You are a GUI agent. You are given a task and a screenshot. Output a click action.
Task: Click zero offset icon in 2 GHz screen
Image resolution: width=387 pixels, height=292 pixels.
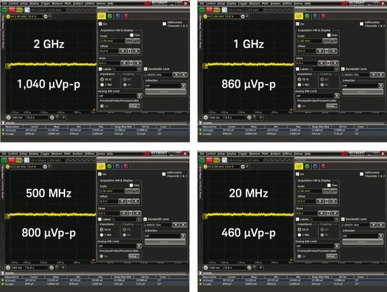tap(129, 51)
